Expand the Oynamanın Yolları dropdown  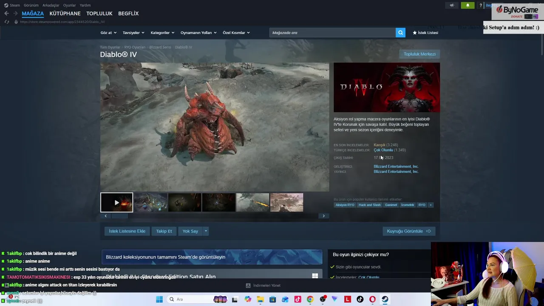(198, 33)
